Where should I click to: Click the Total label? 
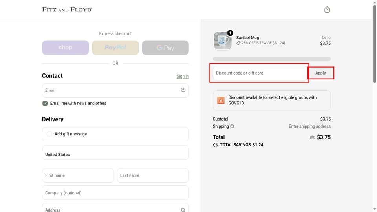click(x=219, y=137)
